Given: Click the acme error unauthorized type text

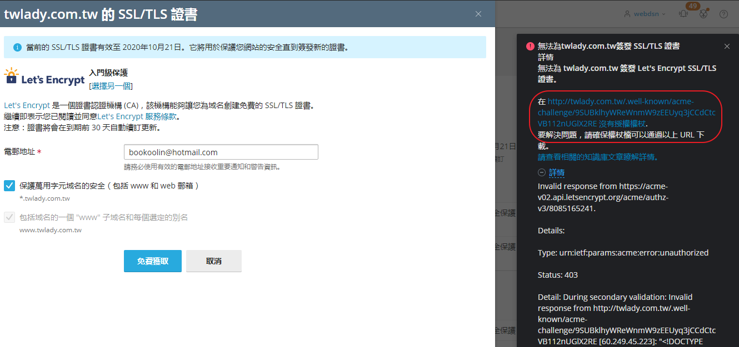Looking at the screenshot, I should [623, 253].
